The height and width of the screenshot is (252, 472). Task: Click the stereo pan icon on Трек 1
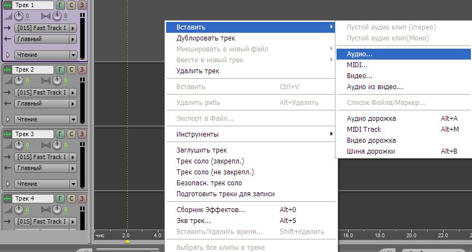[46, 16]
